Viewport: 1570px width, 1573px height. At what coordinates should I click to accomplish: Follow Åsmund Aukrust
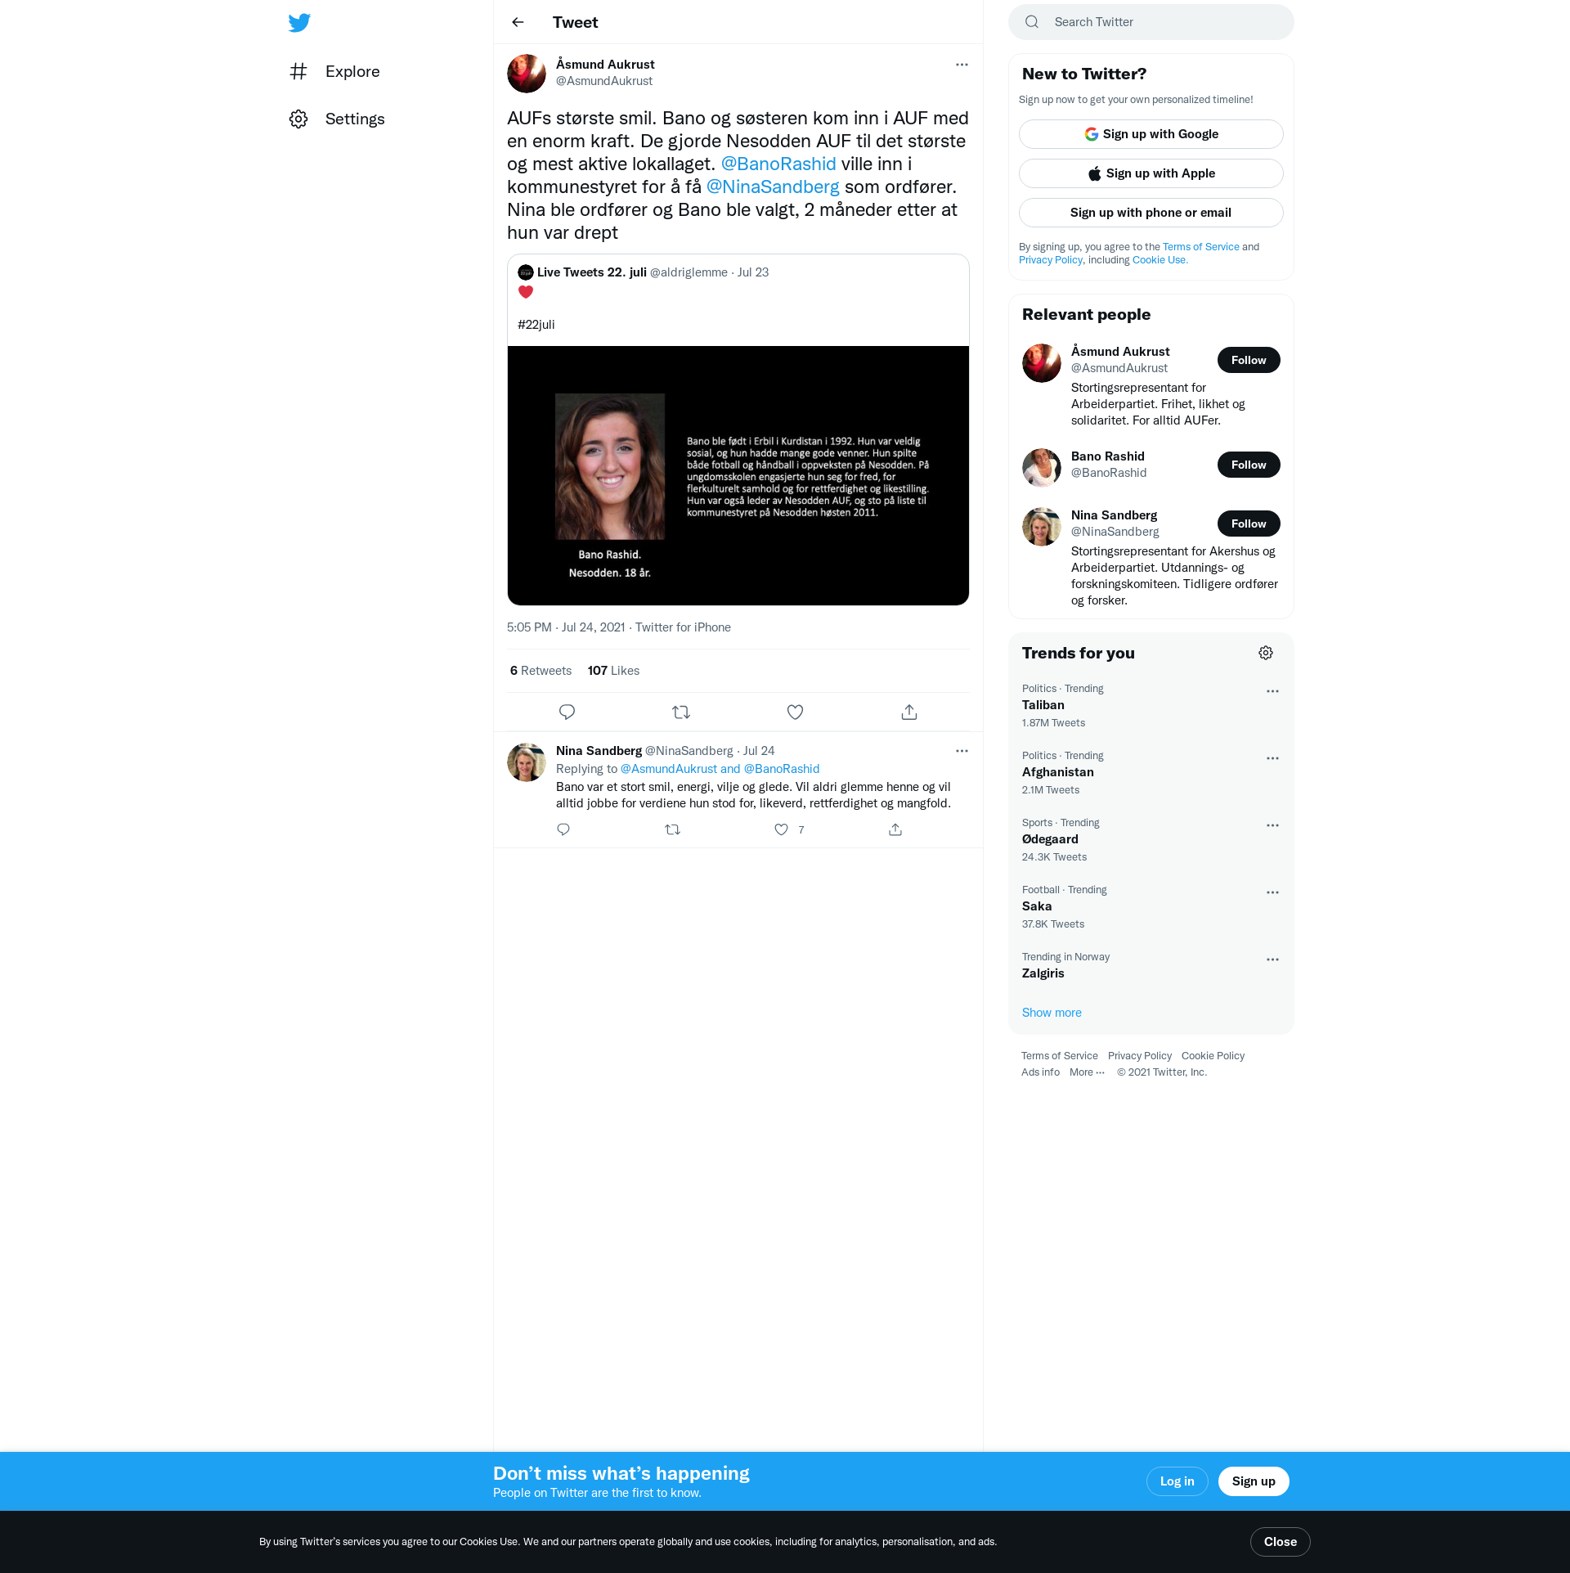tap(1248, 360)
